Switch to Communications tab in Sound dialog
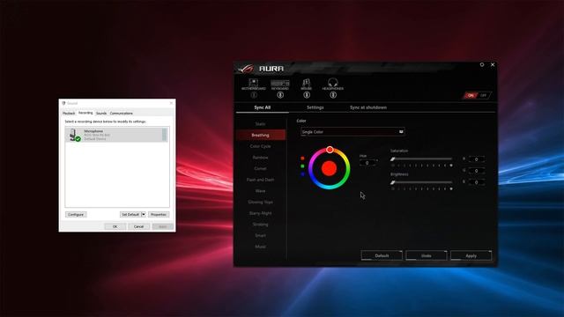 click(x=122, y=114)
